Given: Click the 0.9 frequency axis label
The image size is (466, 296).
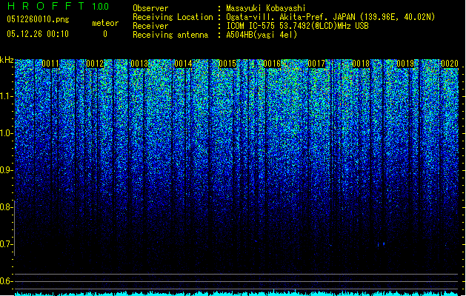Looking at the screenshot, I should [6, 170].
